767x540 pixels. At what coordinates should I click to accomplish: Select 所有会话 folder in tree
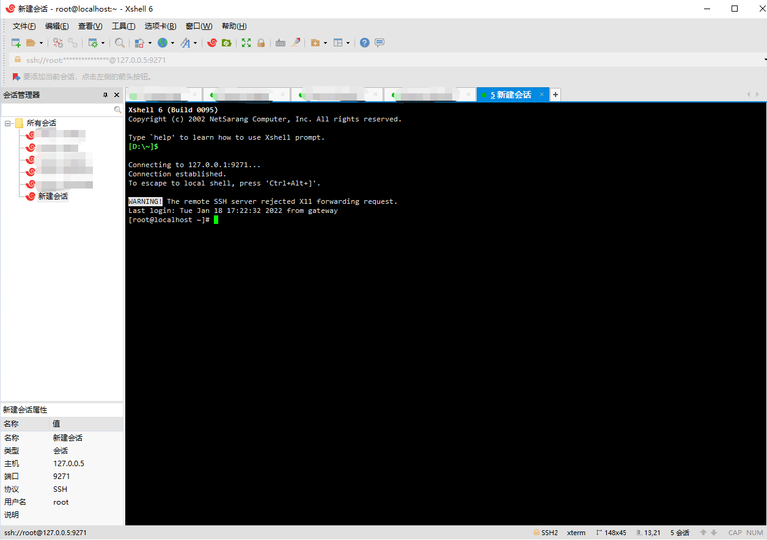tap(41, 123)
